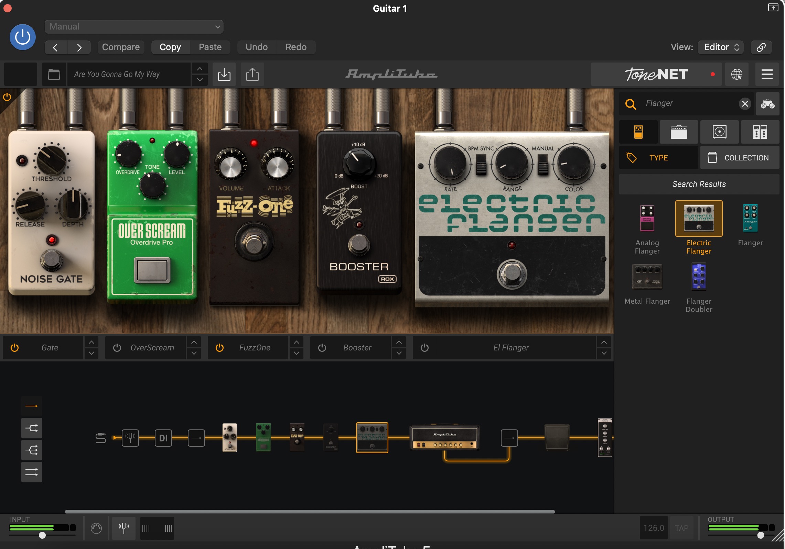Select next preset with the down chevron

point(200,80)
